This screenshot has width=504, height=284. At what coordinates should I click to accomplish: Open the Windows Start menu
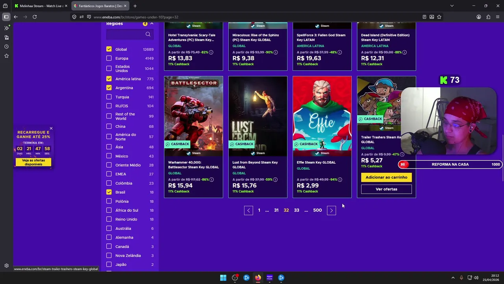[x=223, y=278]
